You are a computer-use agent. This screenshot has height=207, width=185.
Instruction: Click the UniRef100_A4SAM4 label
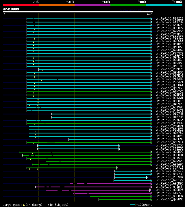(x=169, y=187)
